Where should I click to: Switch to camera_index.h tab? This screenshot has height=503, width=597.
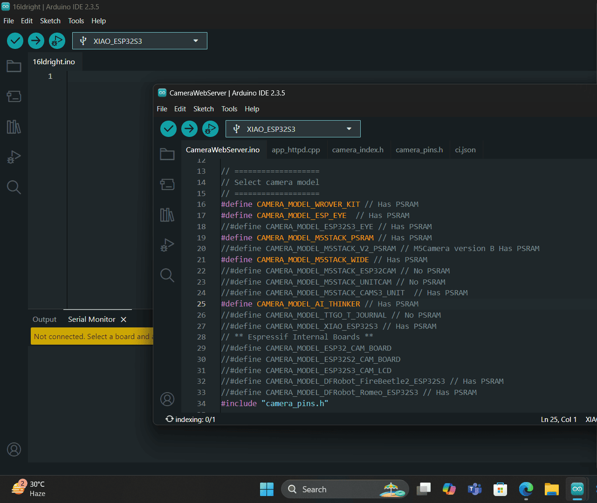point(358,150)
